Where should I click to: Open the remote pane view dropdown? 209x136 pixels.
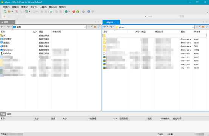pyautogui.click(x=200, y=27)
